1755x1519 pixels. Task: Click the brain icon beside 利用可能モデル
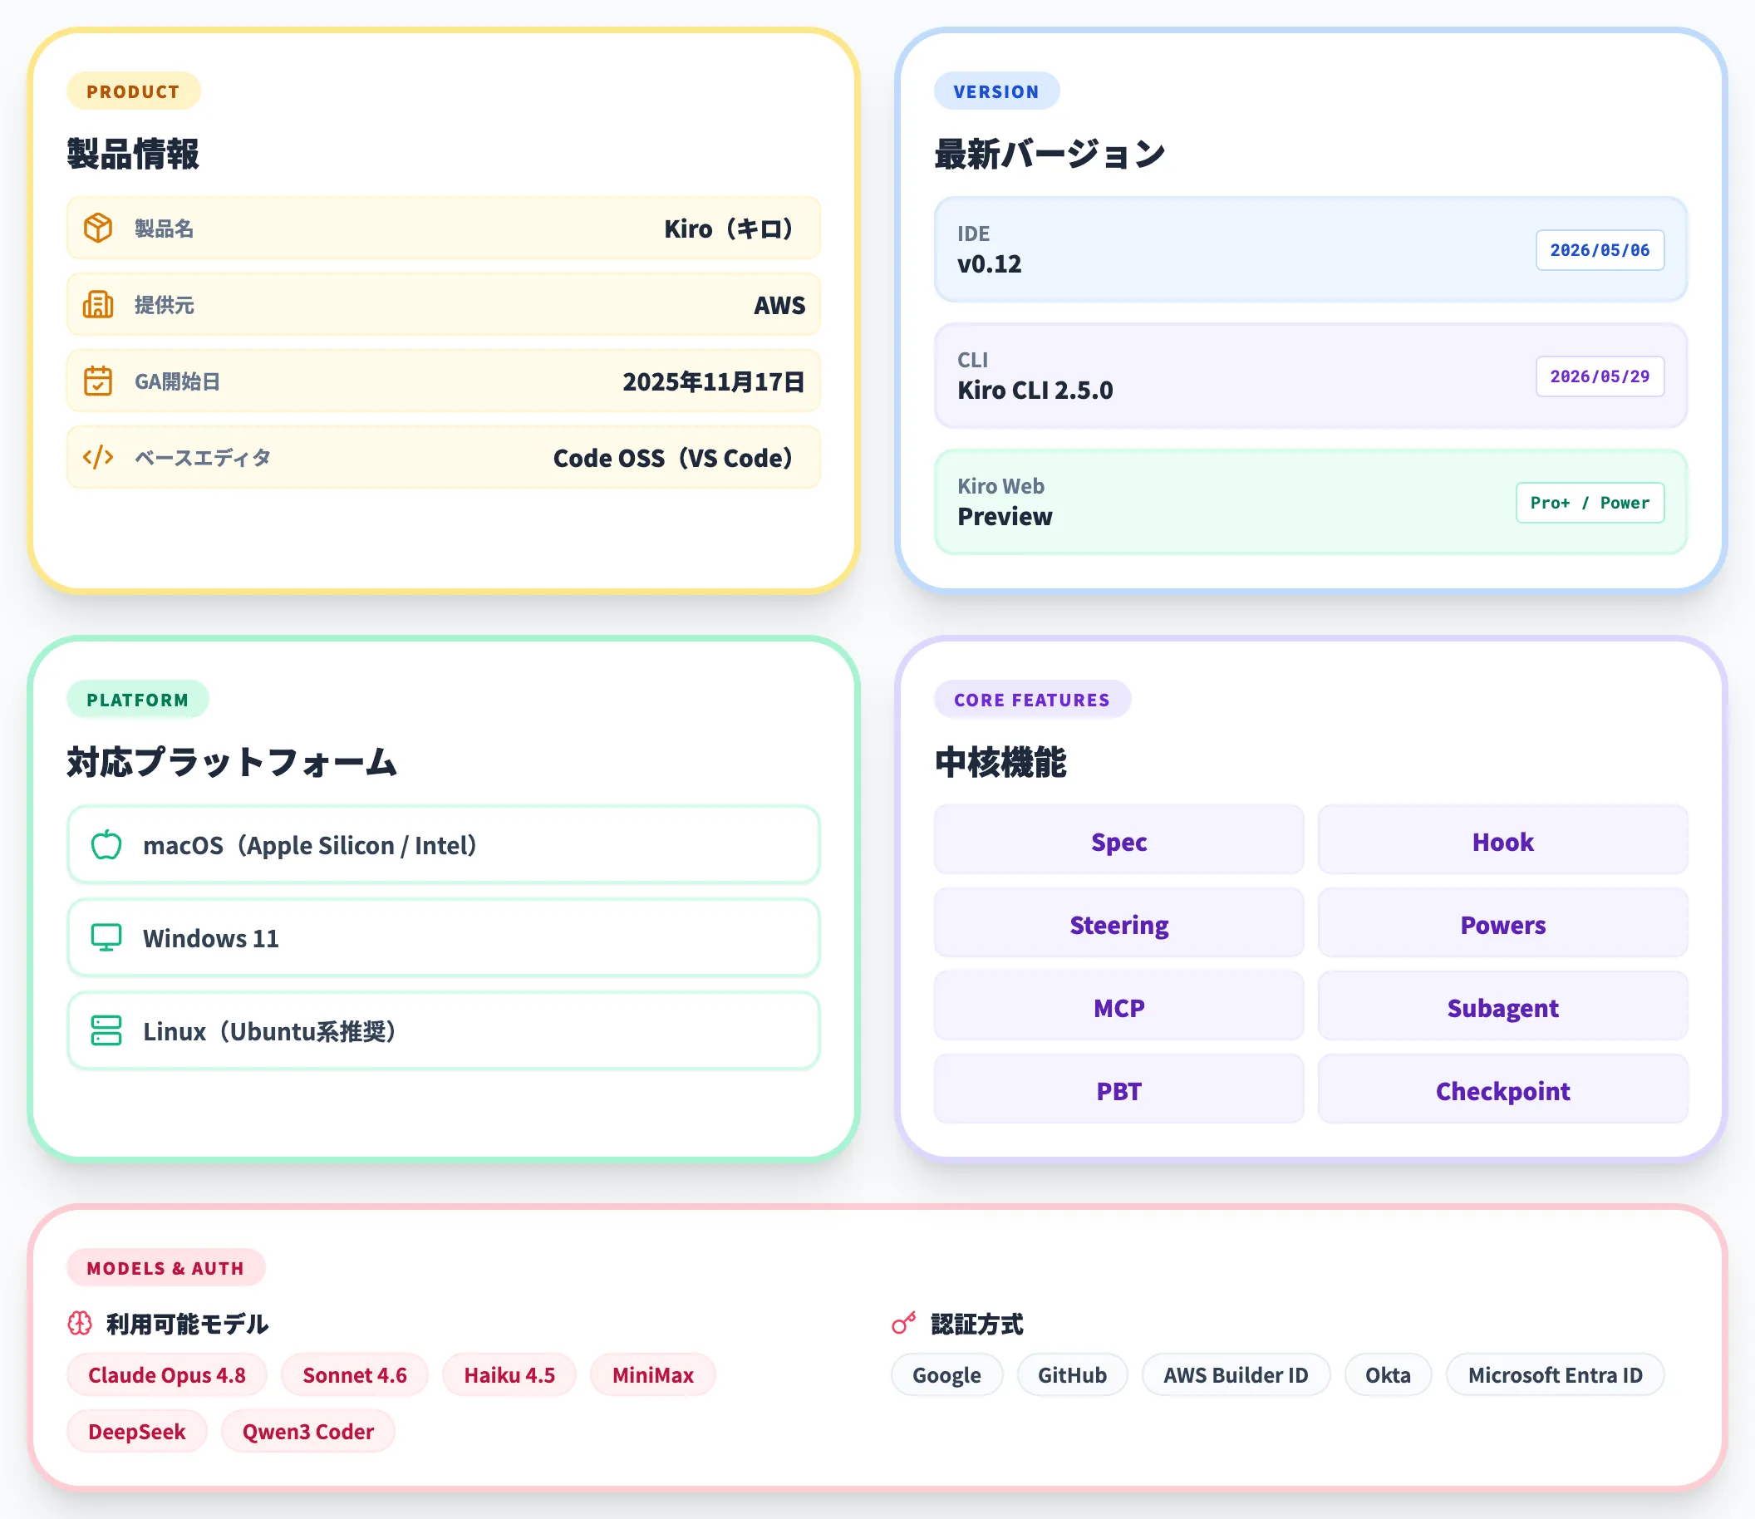tap(80, 1323)
